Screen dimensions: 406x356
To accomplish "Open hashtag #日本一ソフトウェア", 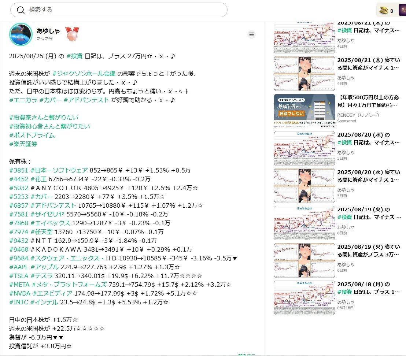I will (59, 171).
